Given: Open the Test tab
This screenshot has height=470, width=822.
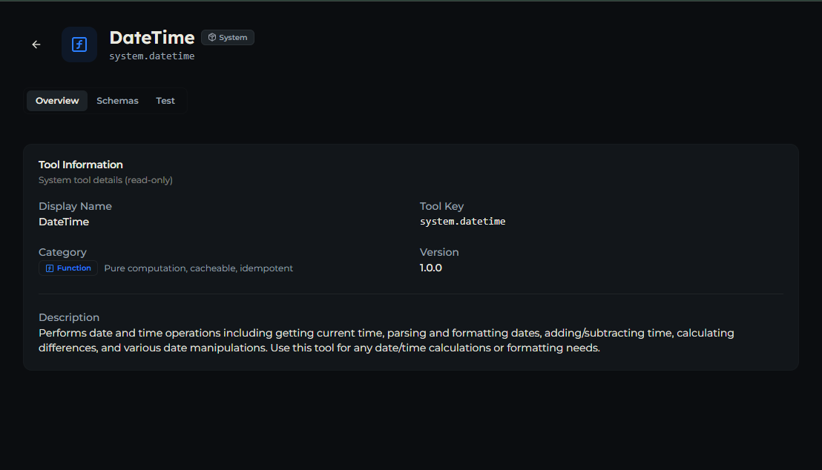Looking at the screenshot, I should (x=165, y=101).
